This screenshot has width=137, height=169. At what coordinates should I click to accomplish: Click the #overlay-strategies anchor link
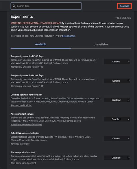click(20, 144)
